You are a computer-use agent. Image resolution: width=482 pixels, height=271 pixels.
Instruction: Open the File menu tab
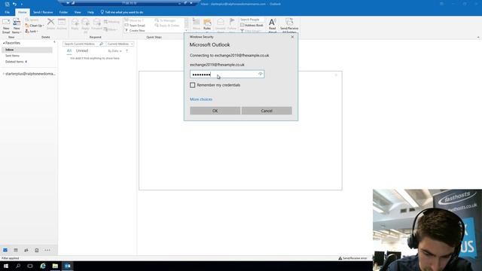coord(7,12)
